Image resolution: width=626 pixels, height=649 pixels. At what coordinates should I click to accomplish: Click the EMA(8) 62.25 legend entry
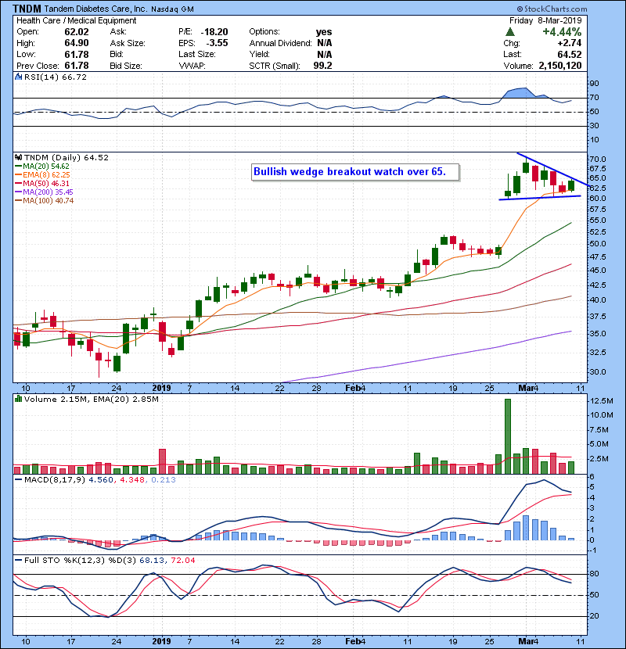46,175
